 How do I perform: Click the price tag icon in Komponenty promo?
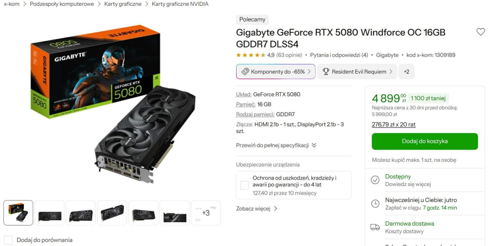point(245,72)
